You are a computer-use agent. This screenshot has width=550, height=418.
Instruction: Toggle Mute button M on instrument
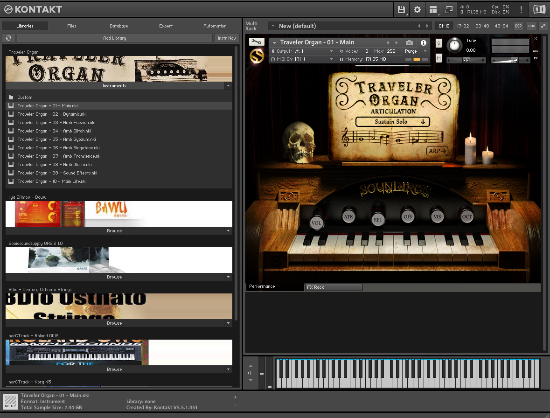[x=439, y=58]
